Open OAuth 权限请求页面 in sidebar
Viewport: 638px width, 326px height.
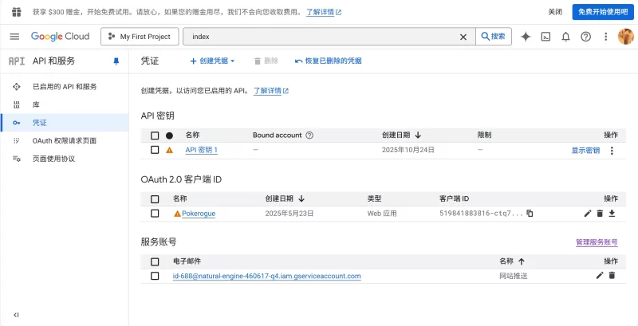64,140
